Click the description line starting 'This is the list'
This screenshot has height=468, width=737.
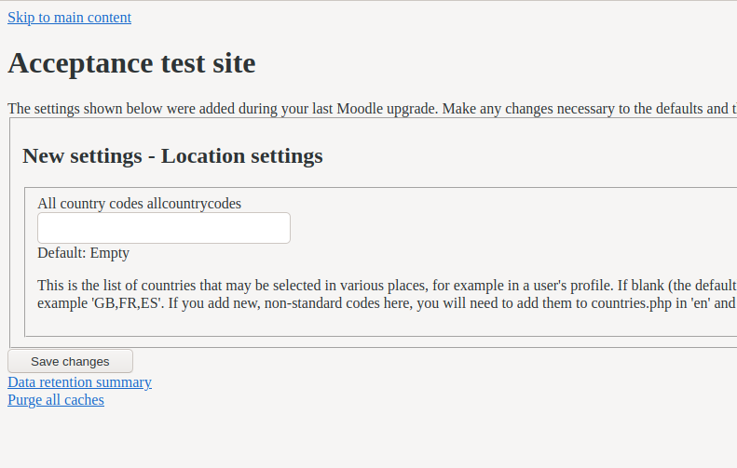pos(388,286)
